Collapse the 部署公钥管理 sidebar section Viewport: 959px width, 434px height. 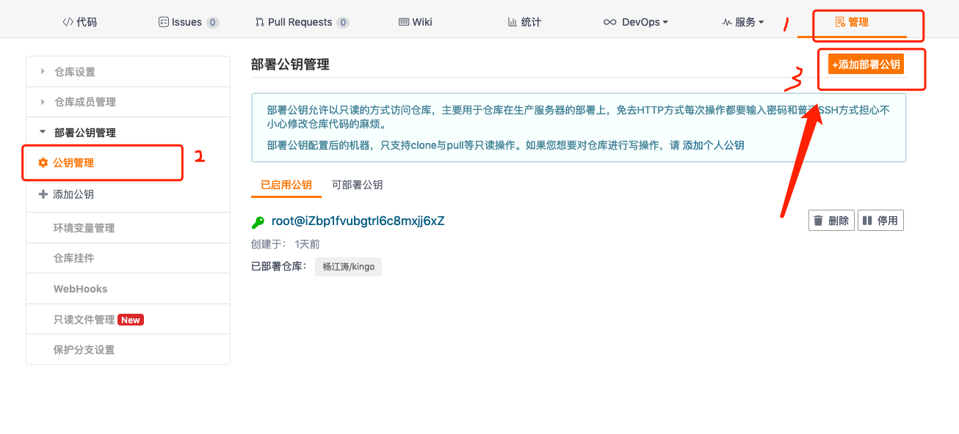click(x=128, y=133)
